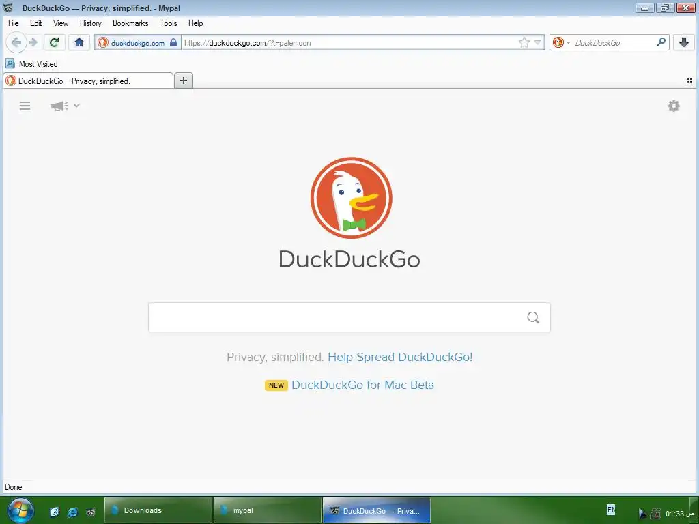Click the EN language indicator in tray
The image size is (699, 524).
pos(611,509)
